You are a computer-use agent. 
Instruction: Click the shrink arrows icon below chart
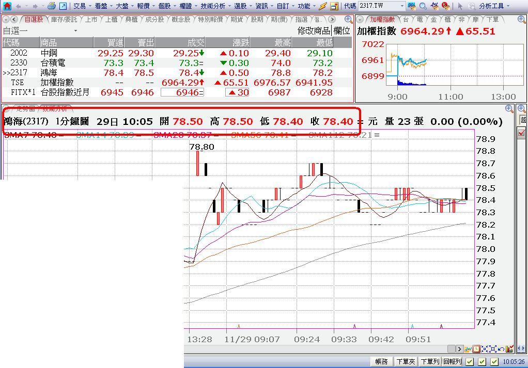coord(485,349)
